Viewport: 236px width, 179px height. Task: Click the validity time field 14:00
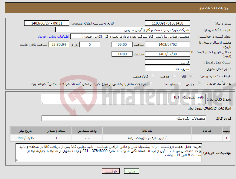tap(122, 54)
